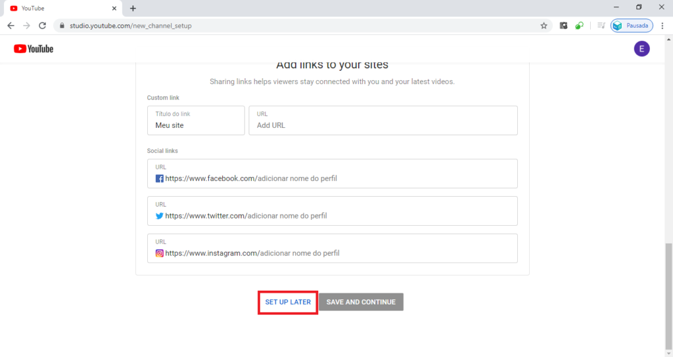Screen dimensions: 673x357
Task: Focus the custom link title field
Action: [196, 124]
